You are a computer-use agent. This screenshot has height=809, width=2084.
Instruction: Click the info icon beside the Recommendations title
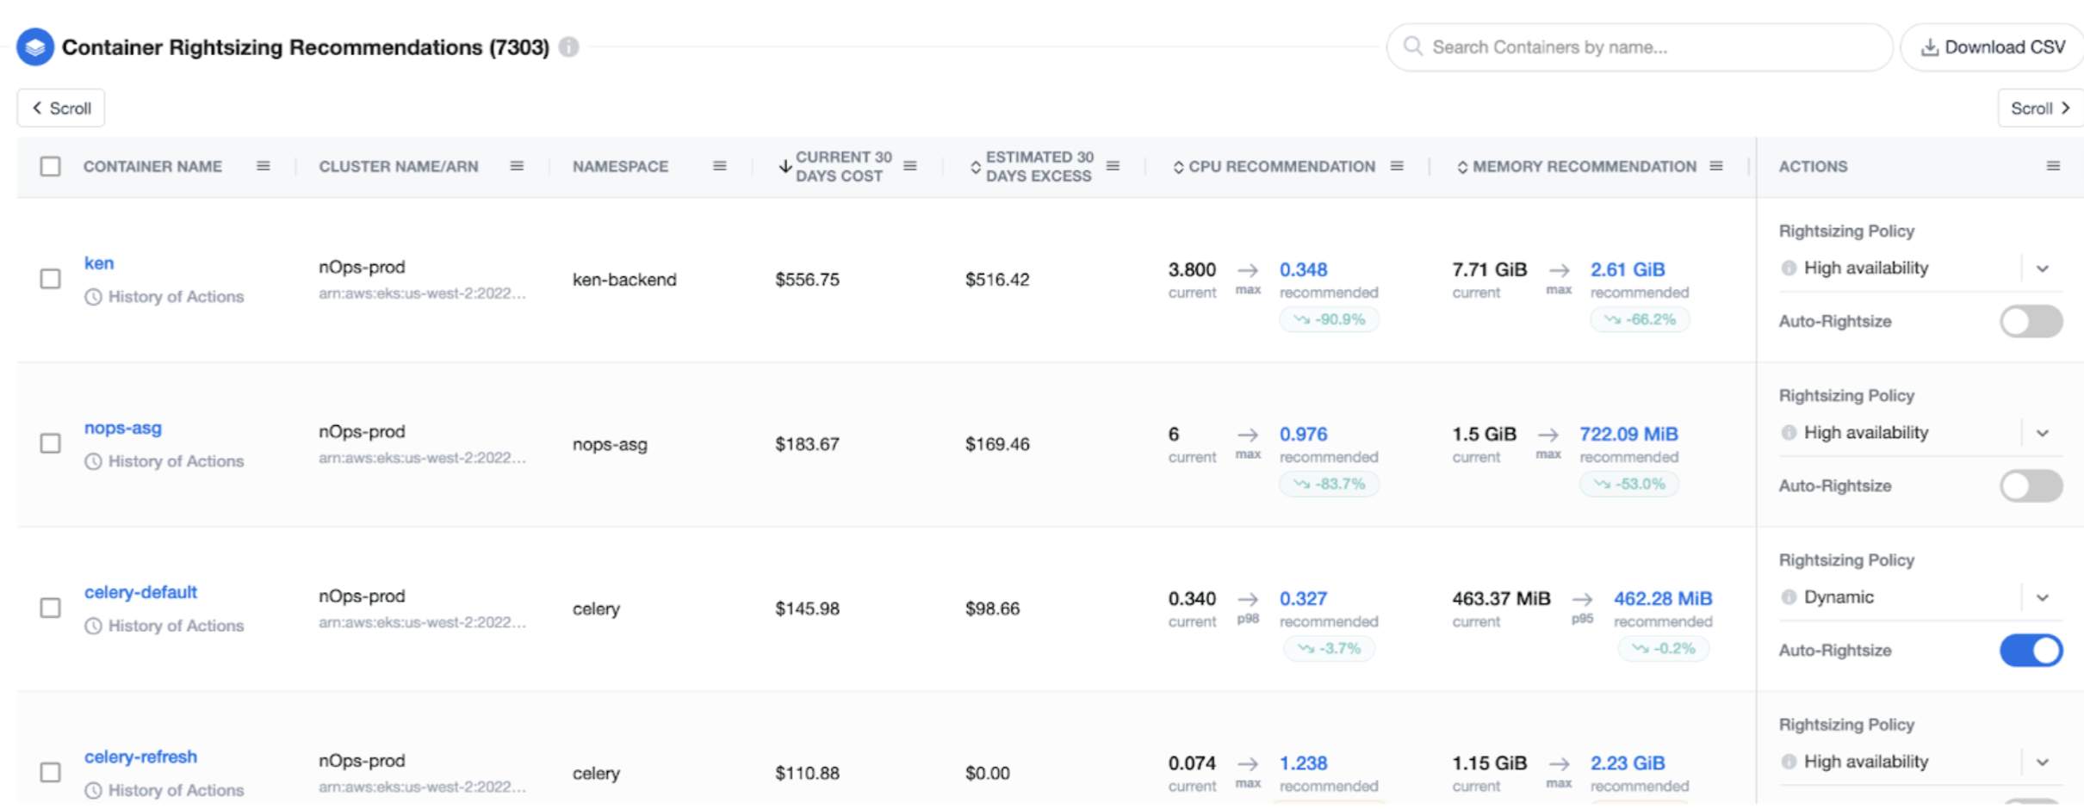coord(568,47)
